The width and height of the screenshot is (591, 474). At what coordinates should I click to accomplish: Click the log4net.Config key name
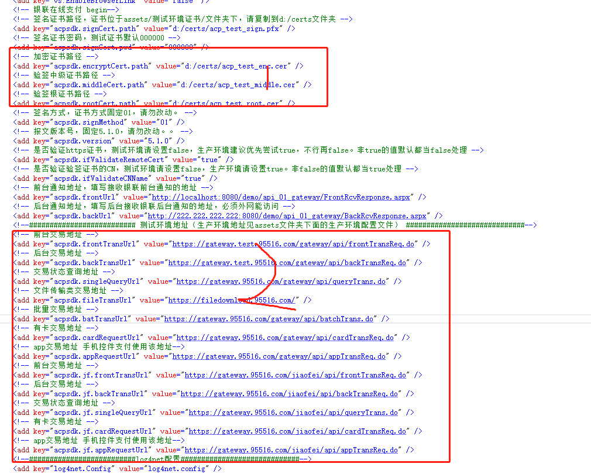coord(83,469)
